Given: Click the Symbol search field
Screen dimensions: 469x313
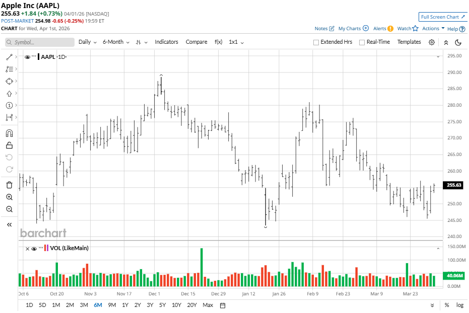Looking at the screenshot, I should pyautogui.click(x=40, y=42).
